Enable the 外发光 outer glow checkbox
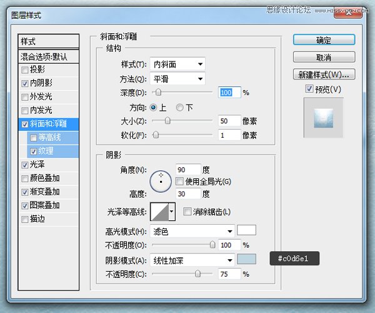The image size is (375, 313). pos(24,97)
